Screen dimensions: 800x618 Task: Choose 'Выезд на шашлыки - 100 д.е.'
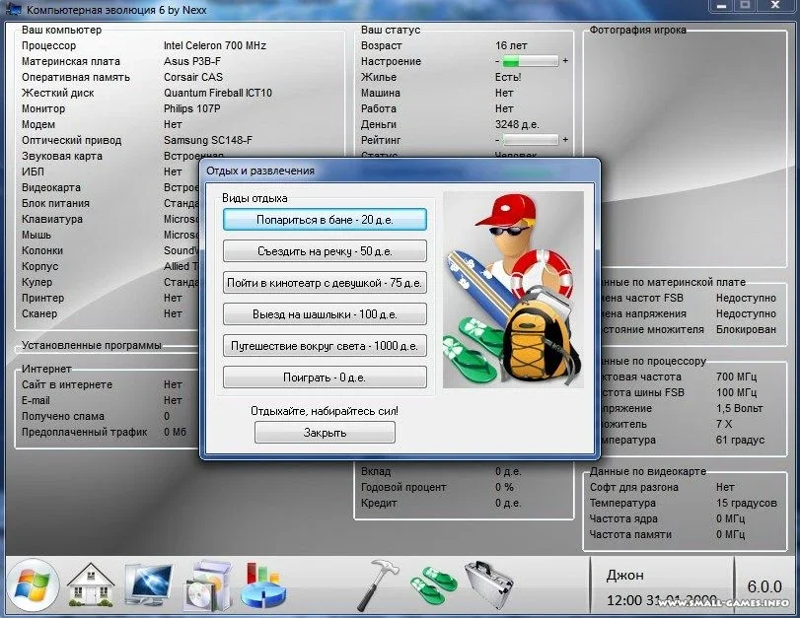click(x=325, y=314)
